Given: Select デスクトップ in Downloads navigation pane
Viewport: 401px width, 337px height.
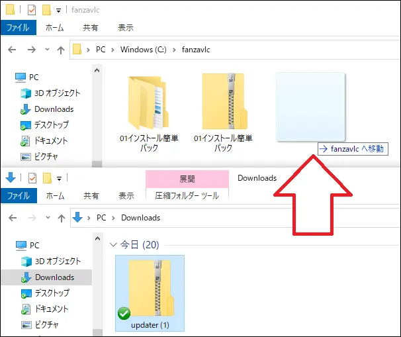Looking at the screenshot, I should [x=45, y=293].
